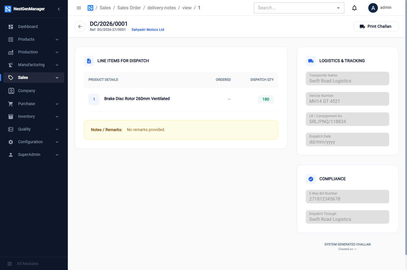Go back using the arrow button

point(80,27)
